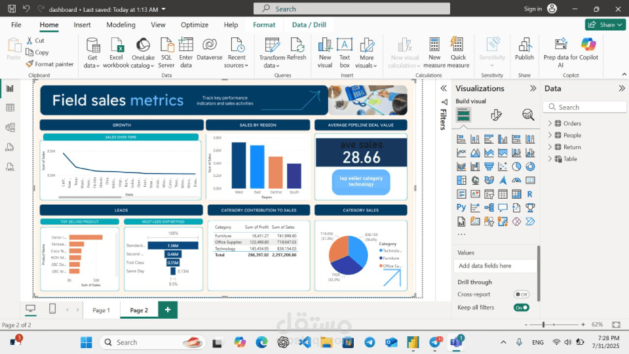Image resolution: width=629 pixels, height=354 pixels.
Task: Click the Quick measure button
Action: click(x=458, y=53)
